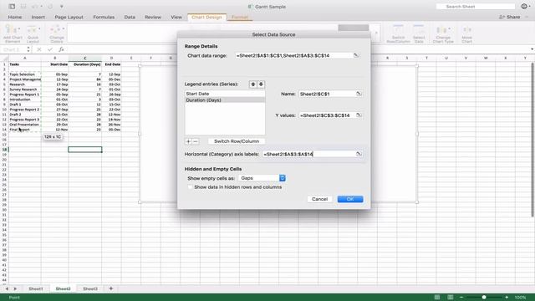Click Cancel in Select Data Source dialog
The width and height of the screenshot is (535, 301).
319,199
